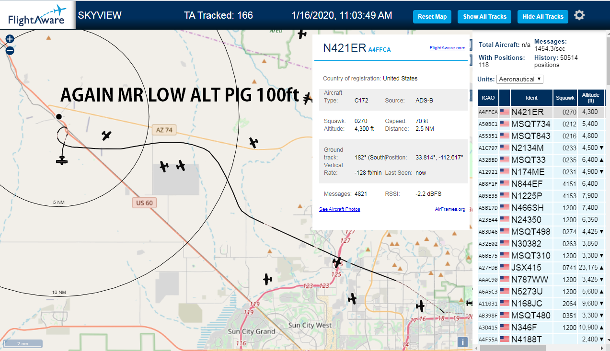Click US flag in N421ER table row
This screenshot has height=351, width=610.
504,112
